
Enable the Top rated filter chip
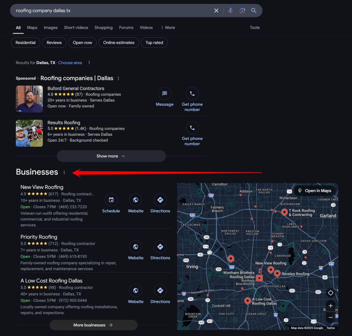(x=154, y=43)
